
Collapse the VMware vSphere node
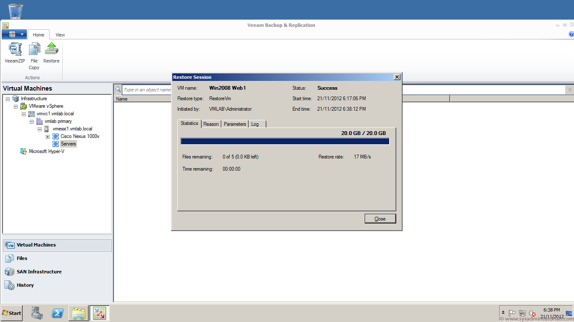pos(16,106)
